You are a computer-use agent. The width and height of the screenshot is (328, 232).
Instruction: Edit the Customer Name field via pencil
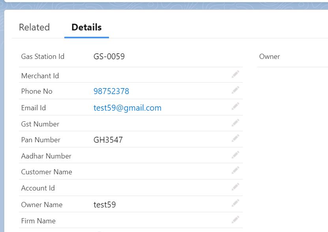tap(235, 171)
